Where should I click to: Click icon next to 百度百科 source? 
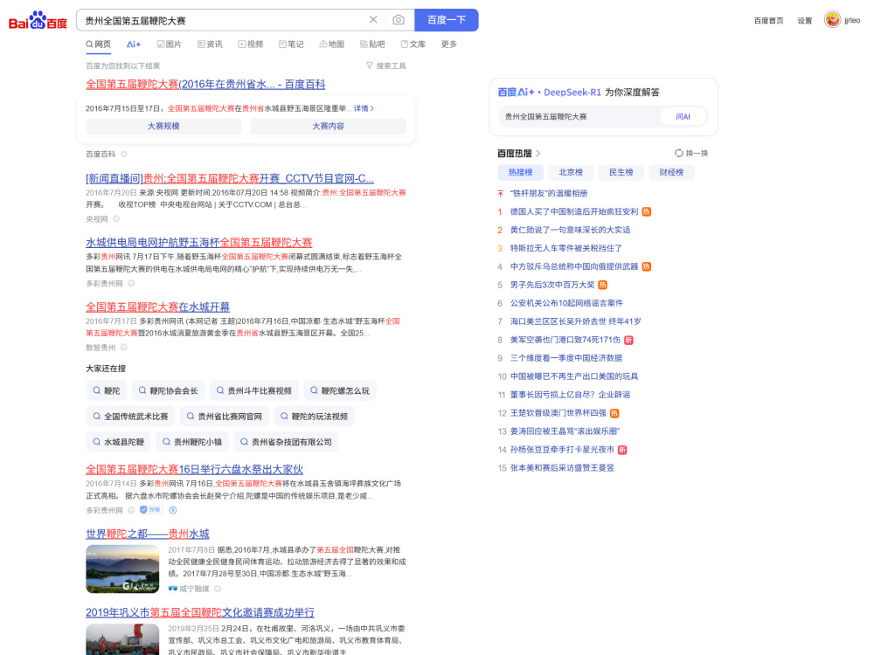coord(124,155)
